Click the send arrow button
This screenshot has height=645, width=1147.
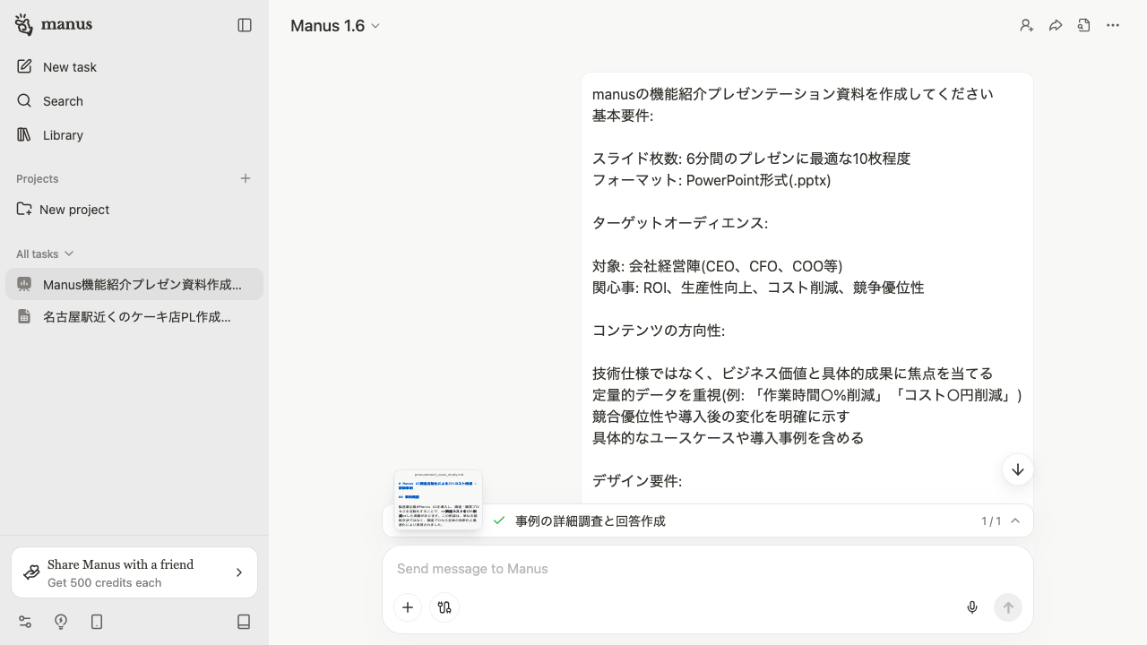point(1008,607)
